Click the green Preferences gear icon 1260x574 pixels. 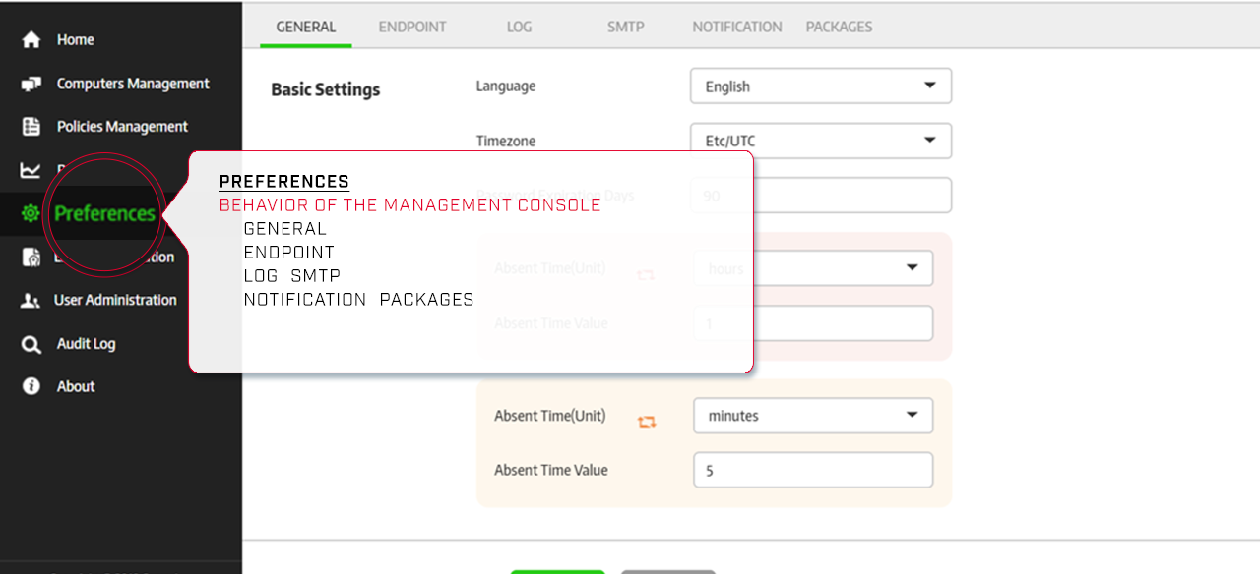31,213
